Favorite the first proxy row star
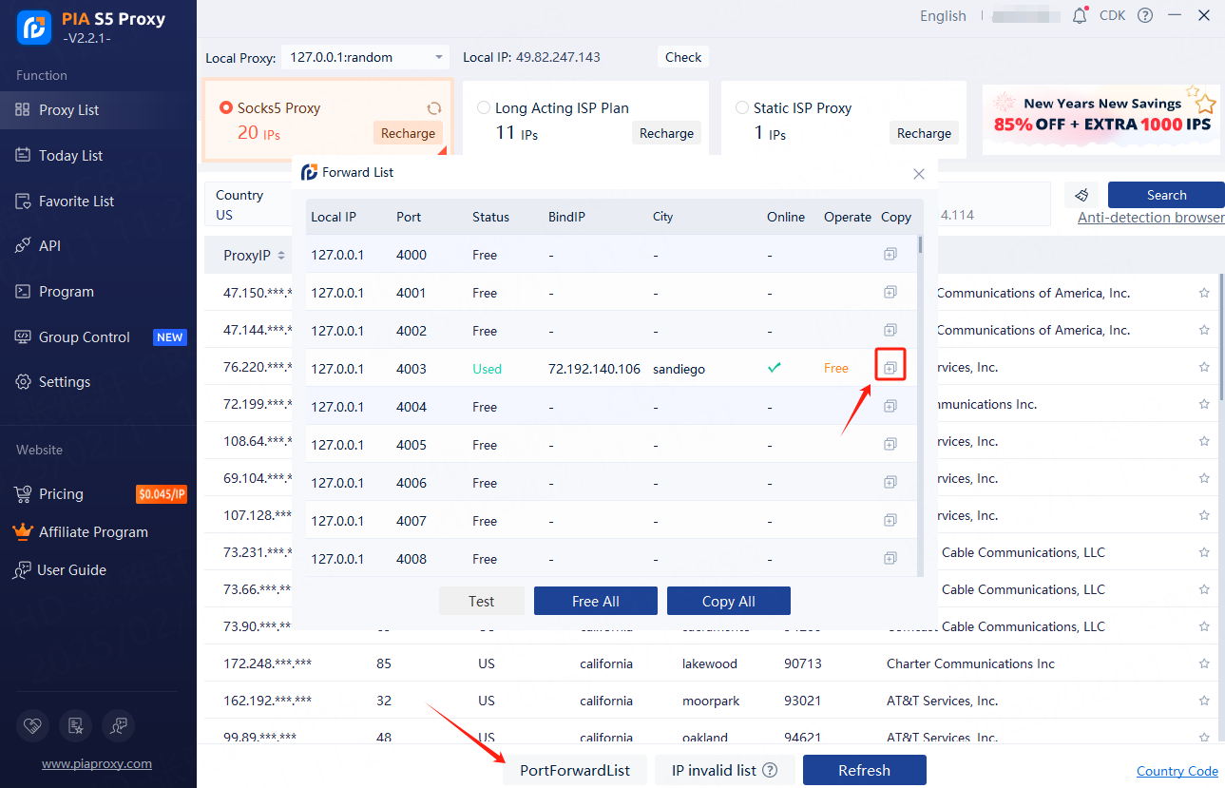 [1204, 293]
